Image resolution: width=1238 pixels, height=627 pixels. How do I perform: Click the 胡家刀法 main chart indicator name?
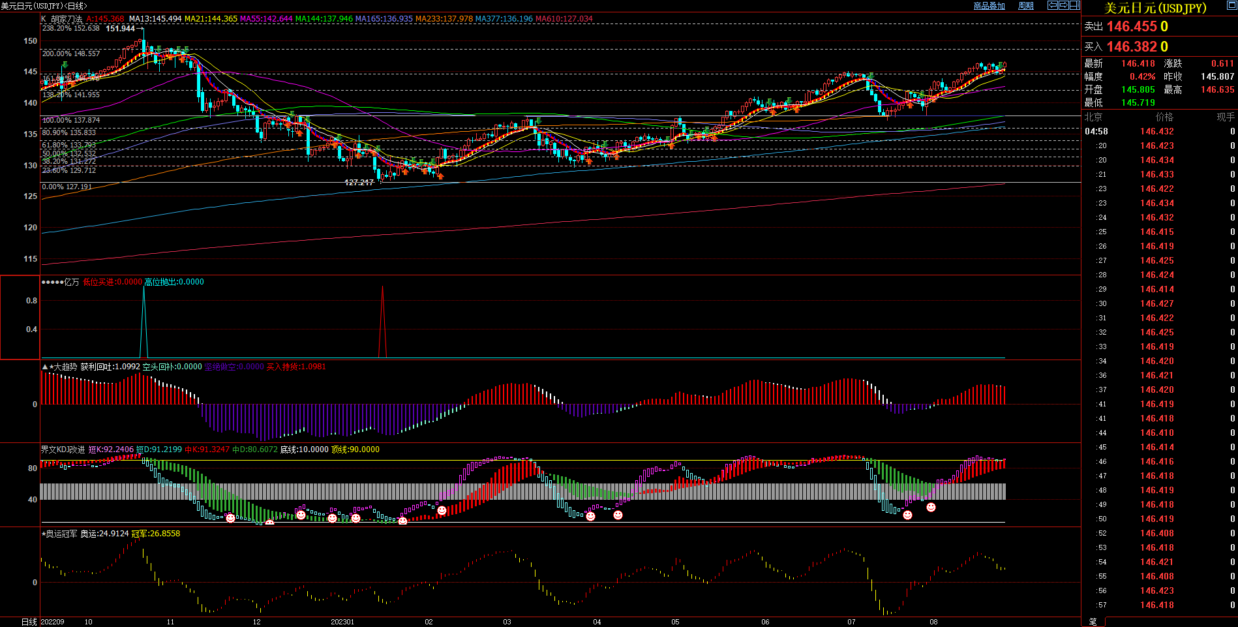pos(67,19)
